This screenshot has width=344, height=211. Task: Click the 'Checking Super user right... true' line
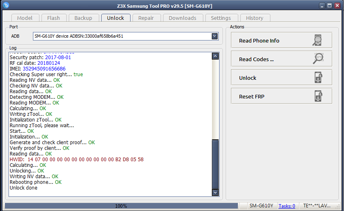[x=46, y=75]
